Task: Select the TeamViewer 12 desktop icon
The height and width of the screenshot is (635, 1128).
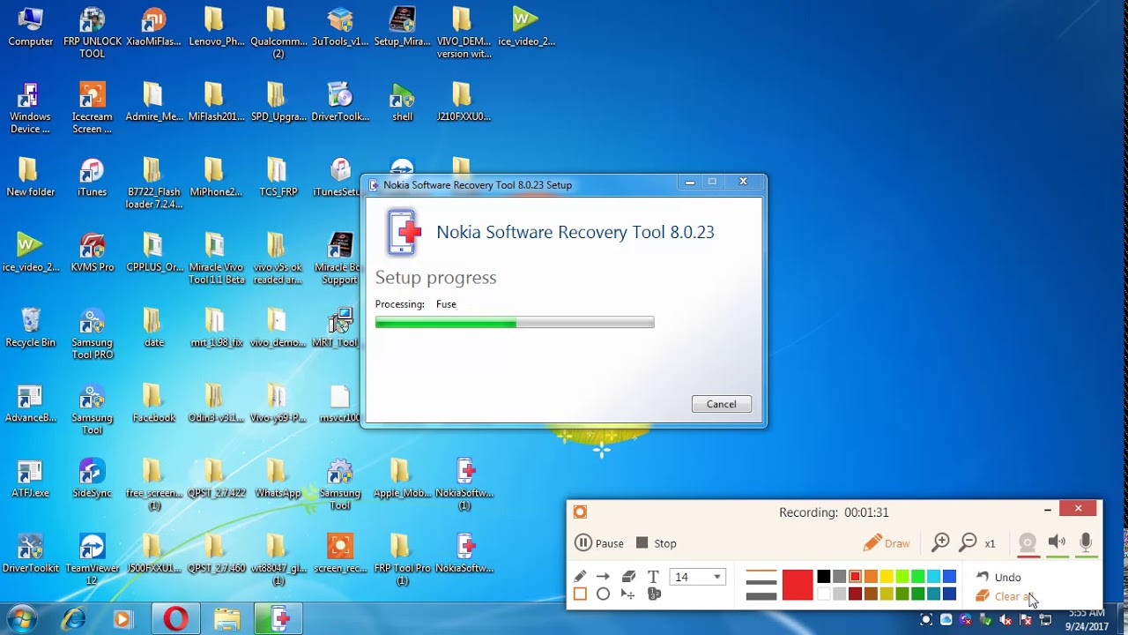Action: pyautogui.click(x=92, y=558)
